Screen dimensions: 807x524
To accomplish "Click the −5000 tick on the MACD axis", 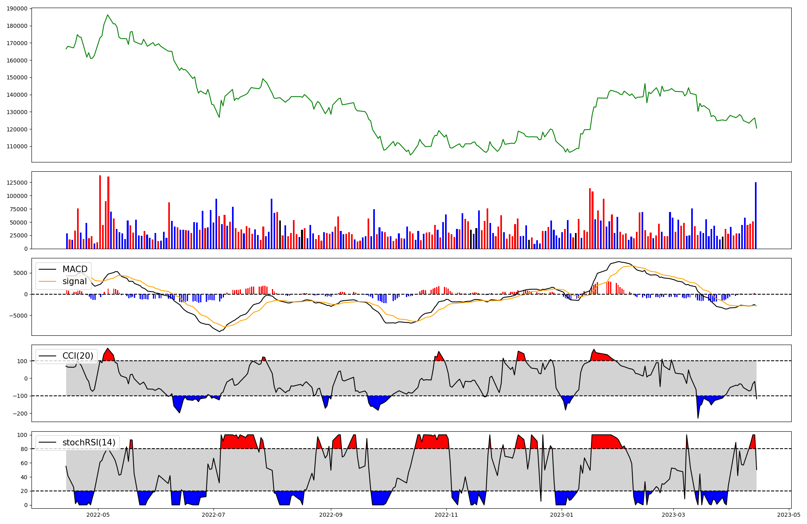I will click(18, 316).
